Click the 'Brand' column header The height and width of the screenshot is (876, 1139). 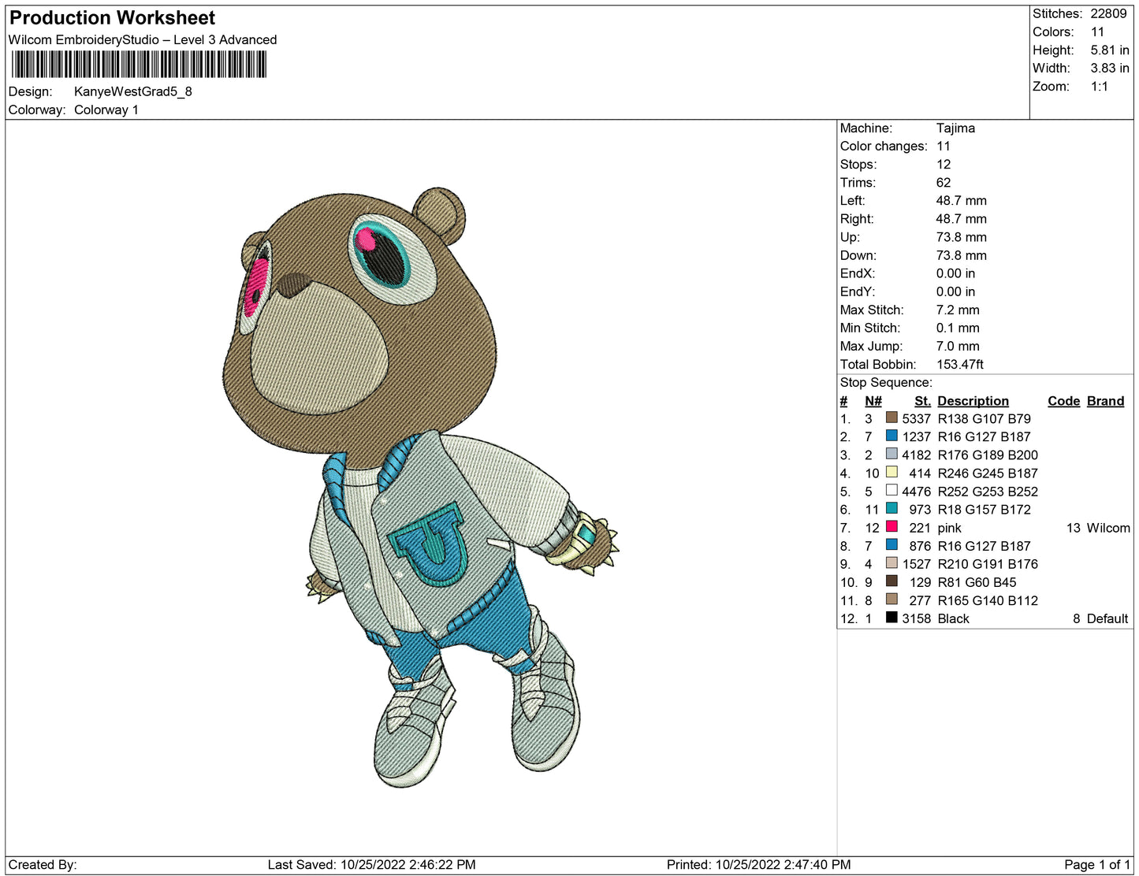[x=1105, y=401]
